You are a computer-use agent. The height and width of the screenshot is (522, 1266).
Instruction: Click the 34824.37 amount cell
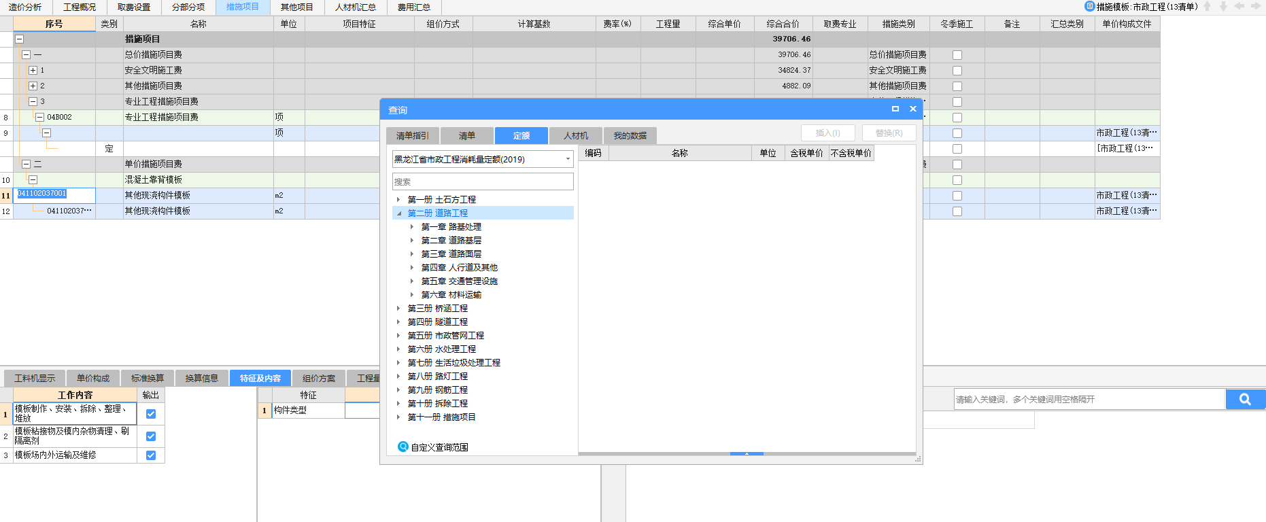(783, 70)
